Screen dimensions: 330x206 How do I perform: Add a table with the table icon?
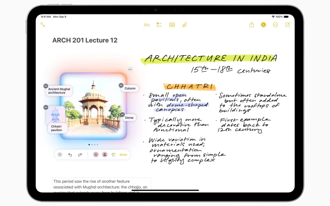point(172,25)
